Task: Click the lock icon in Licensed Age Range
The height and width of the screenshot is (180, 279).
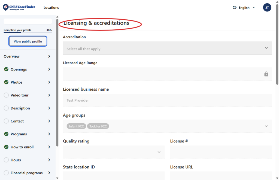Action: pos(266,74)
